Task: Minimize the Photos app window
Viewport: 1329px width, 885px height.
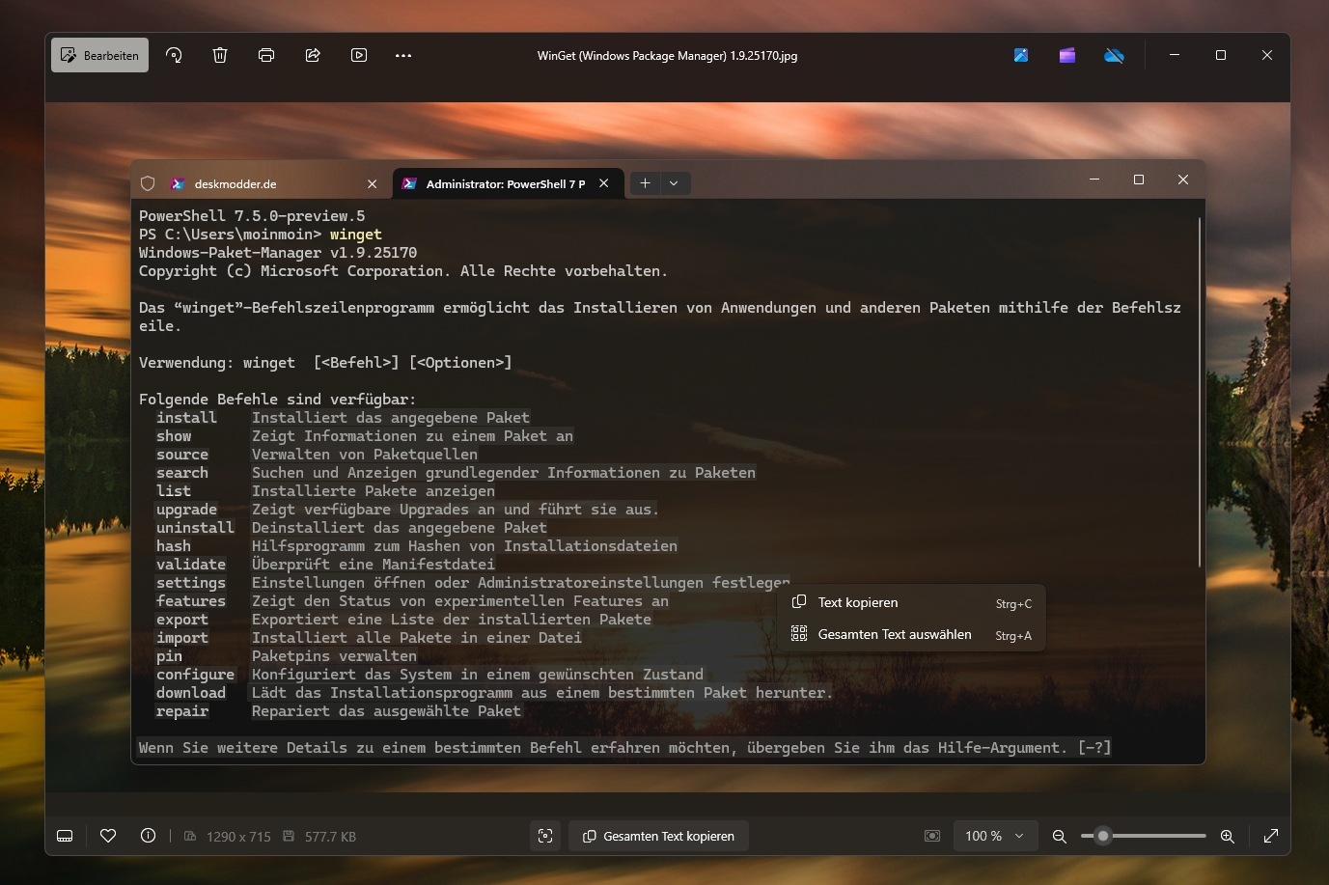Action: coord(1175,55)
